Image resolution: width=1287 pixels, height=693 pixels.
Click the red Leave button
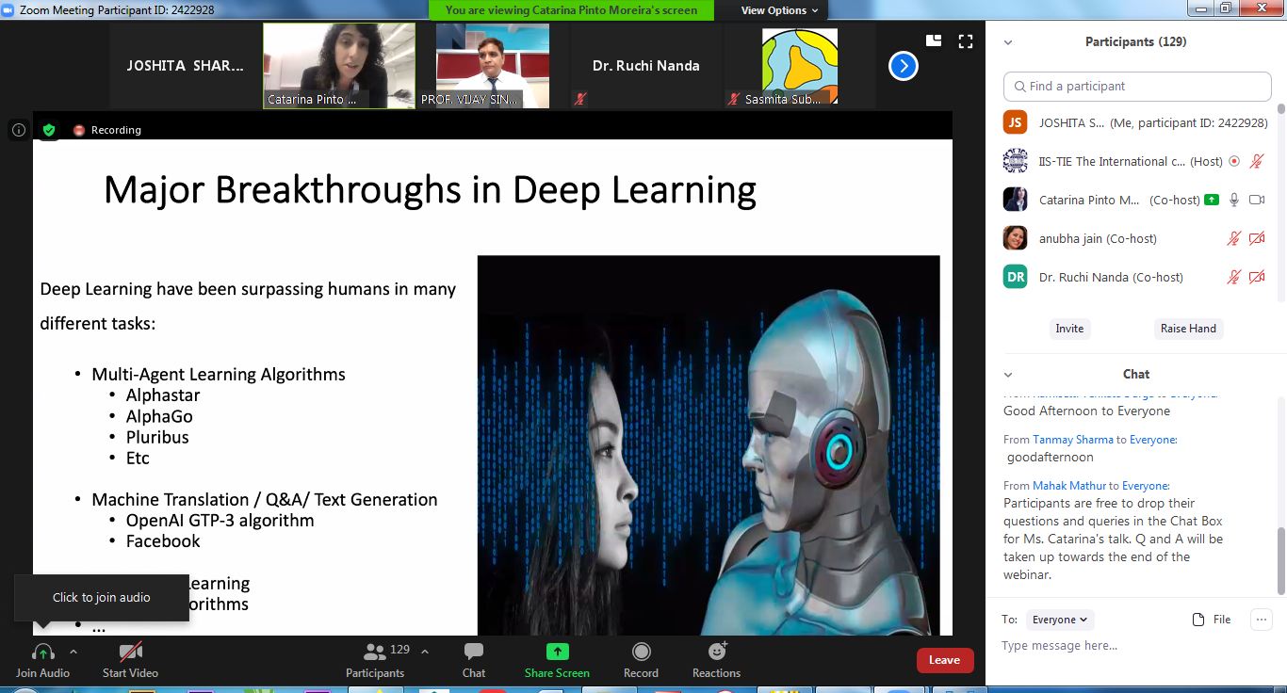pyautogui.click(x=944, y=660)
